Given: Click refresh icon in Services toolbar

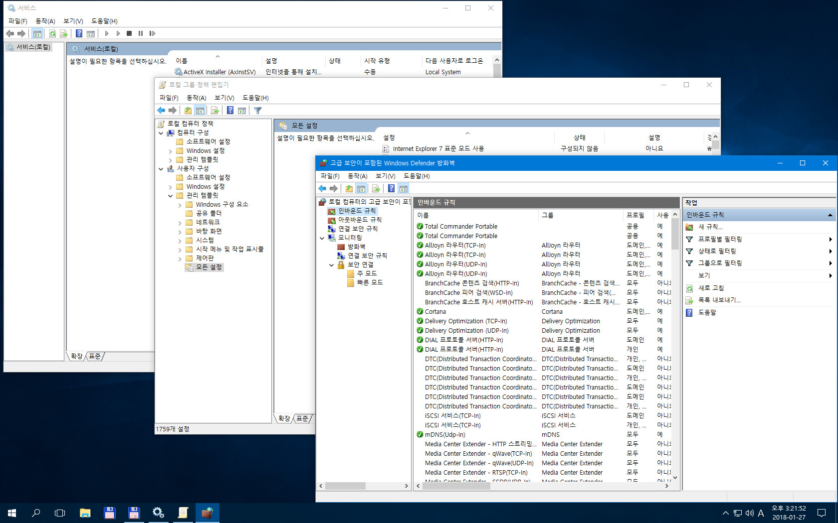Looking at the screenshot, I should pyautogui.click(x=52, y=33).
